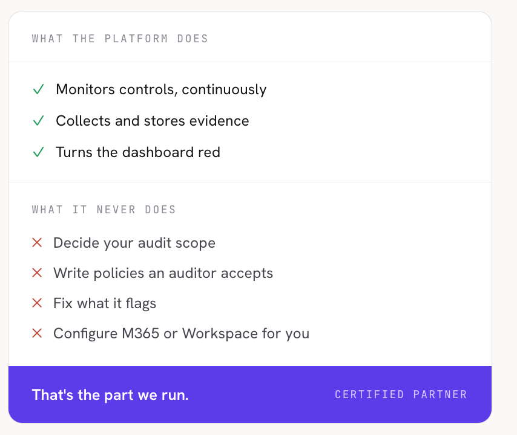The image size is (517, 435).
Task: Select the Collects and stores evidence item
Action: coord(153,121)
